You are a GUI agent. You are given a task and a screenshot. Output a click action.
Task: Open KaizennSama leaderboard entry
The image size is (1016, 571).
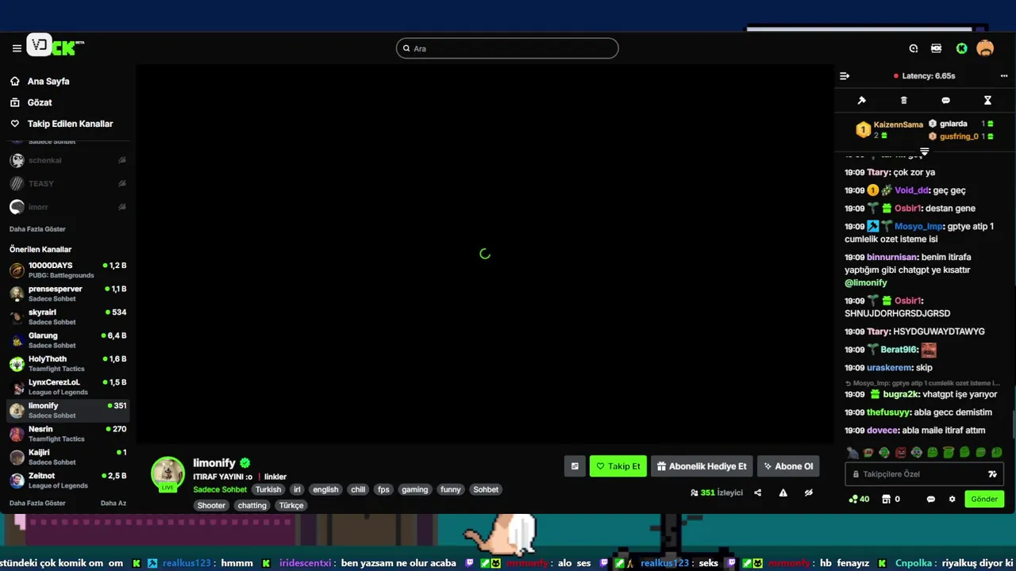pos(891,129)
